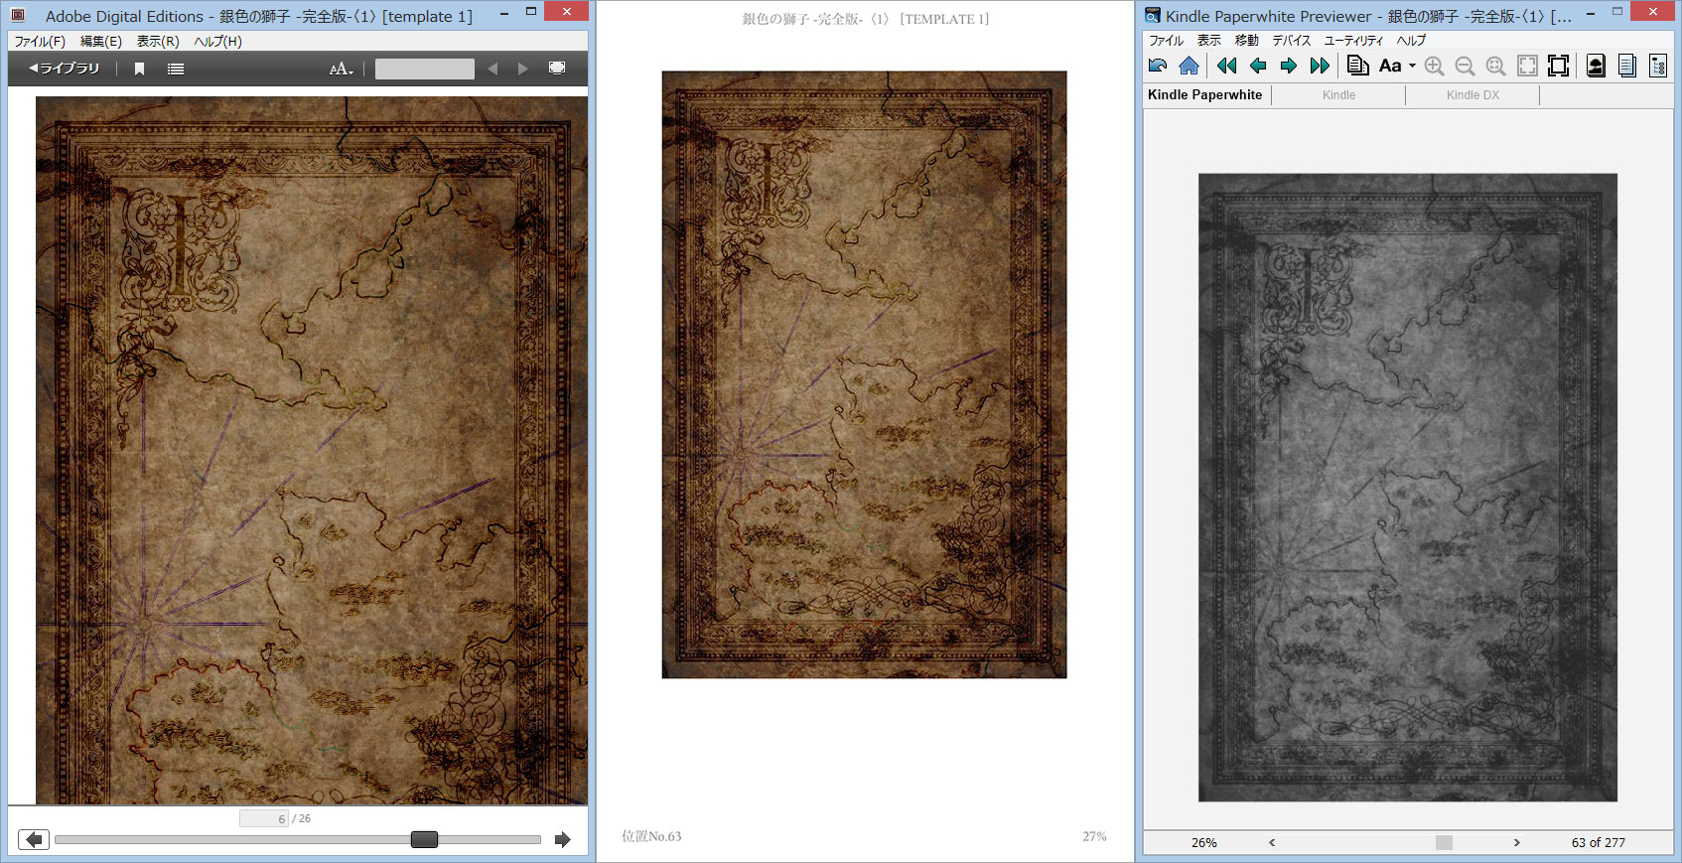Click the bookmark icon in Adobe Digital Editions

point(140,69)
